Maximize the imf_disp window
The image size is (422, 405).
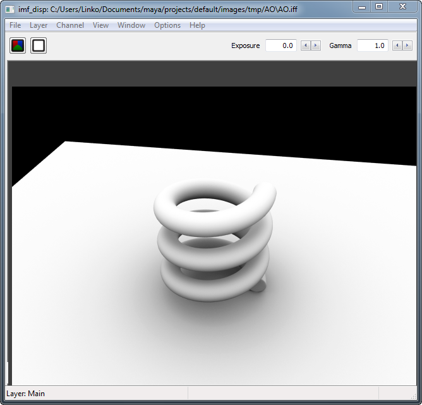click(x=379, y=6)
